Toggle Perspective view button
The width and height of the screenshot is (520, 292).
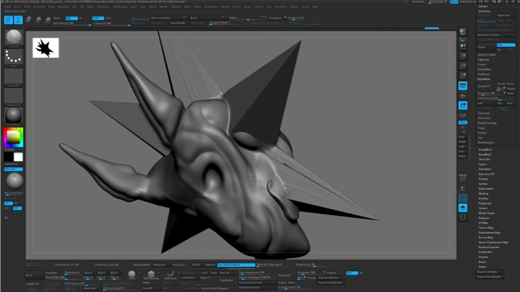pos(463,86)
